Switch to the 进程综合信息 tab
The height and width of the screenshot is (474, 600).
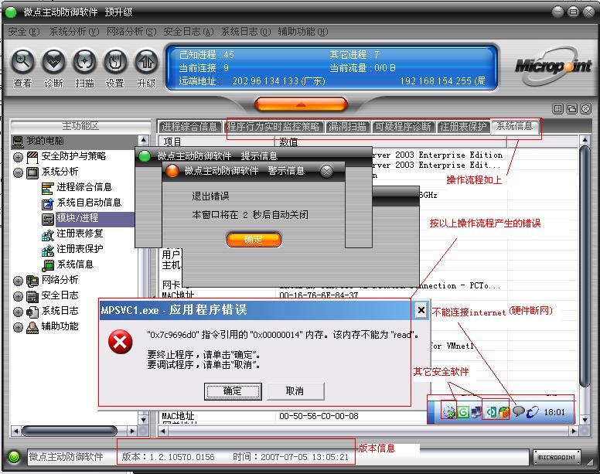(189, 127)
